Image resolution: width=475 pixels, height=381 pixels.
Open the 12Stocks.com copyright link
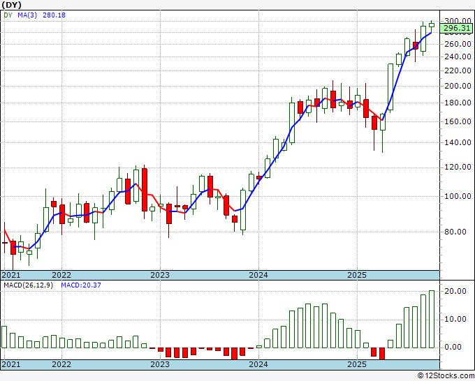446,376
